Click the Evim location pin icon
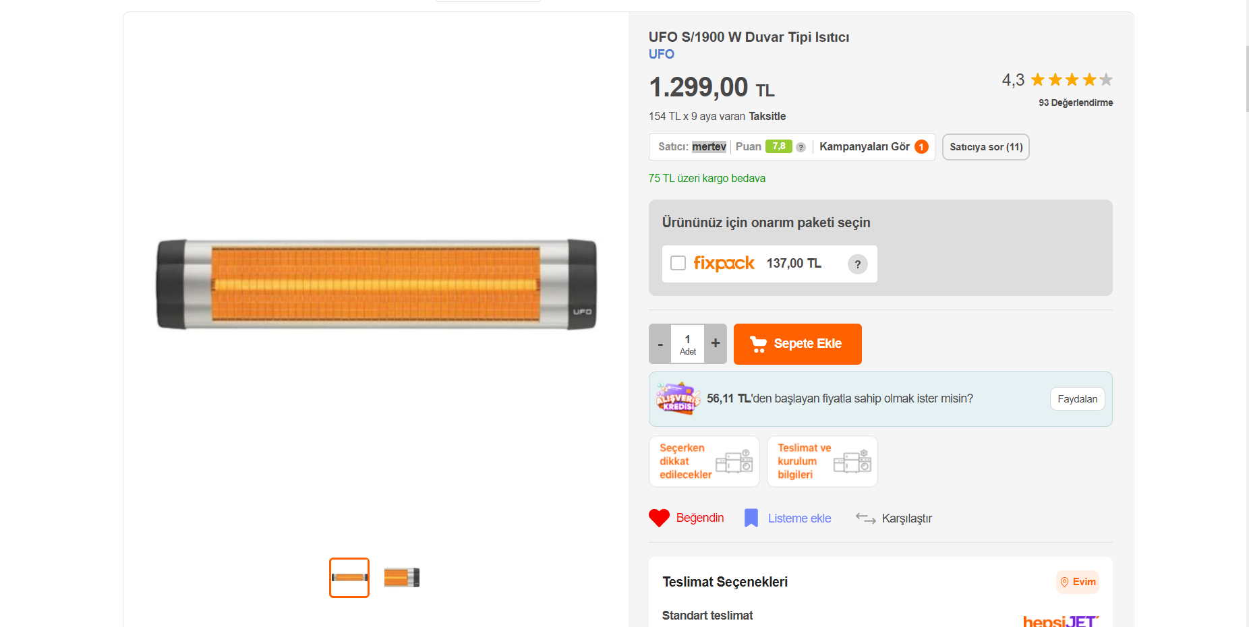The height and width of the screenshot is (627, 1249). point(1064,582)
